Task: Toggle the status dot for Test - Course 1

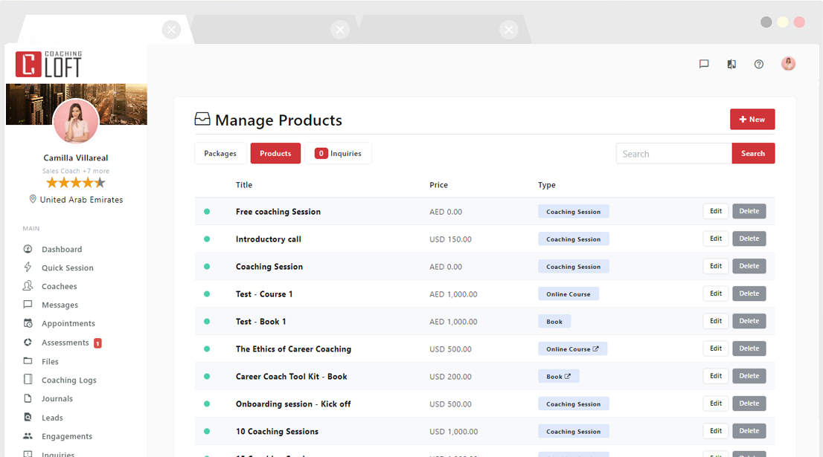Action: pos(206,294)
